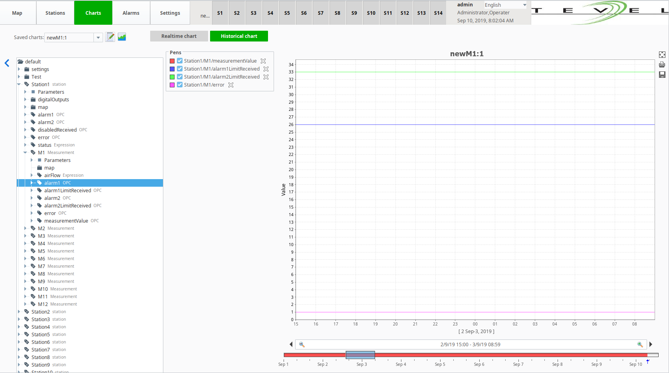Expand the M3 Measurement node
669x373 pixels.
click(x=25, y=236)
